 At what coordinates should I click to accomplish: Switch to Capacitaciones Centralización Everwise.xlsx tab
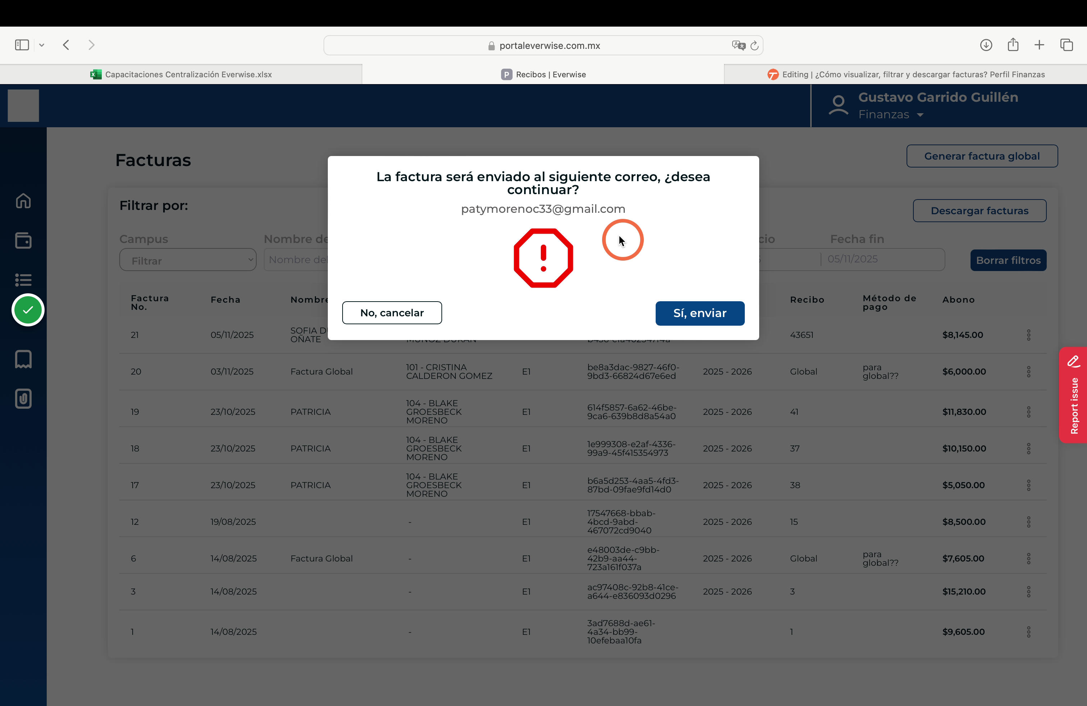point(181,74)
